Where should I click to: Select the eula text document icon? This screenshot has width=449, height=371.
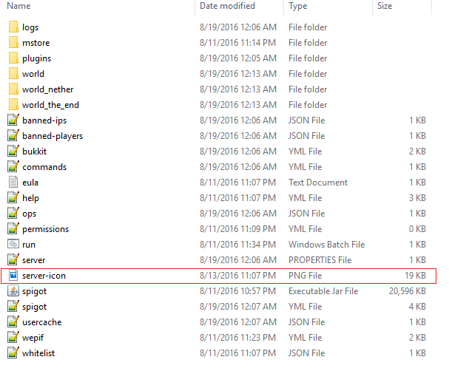(x=13, y=183)
